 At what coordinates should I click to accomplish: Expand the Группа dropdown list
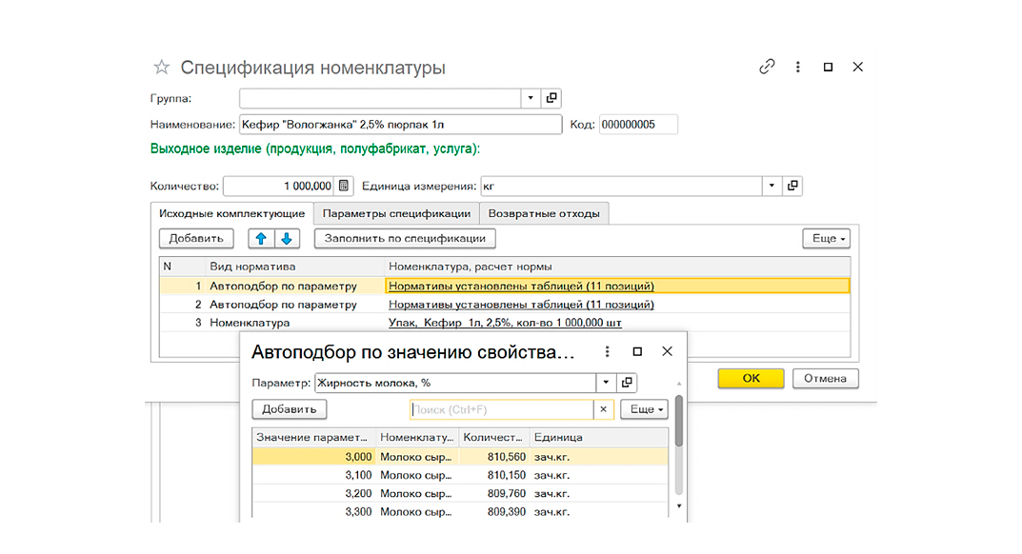[x=531, y=98]
